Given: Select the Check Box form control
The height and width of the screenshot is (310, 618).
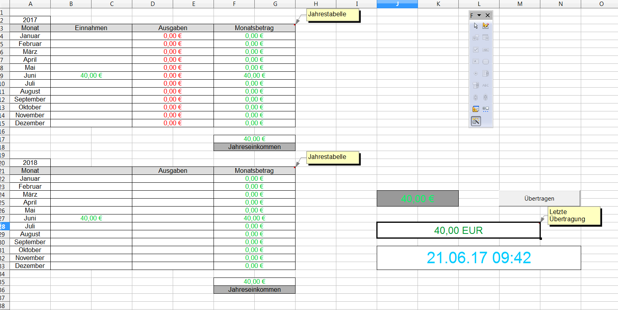Looking at the screenshot, I should [x=476, y=50].
